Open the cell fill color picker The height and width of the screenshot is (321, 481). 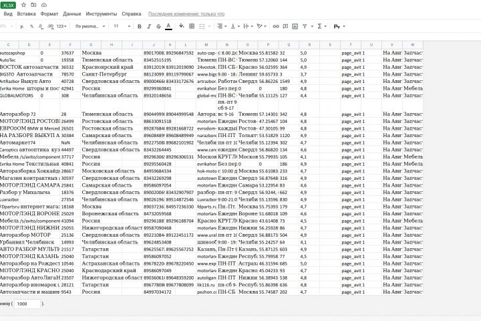[182, 26]
